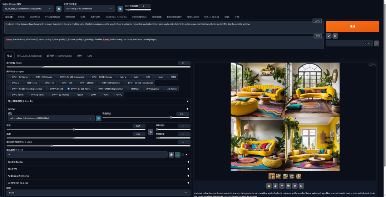Click the green recycle seed icon

178,155
